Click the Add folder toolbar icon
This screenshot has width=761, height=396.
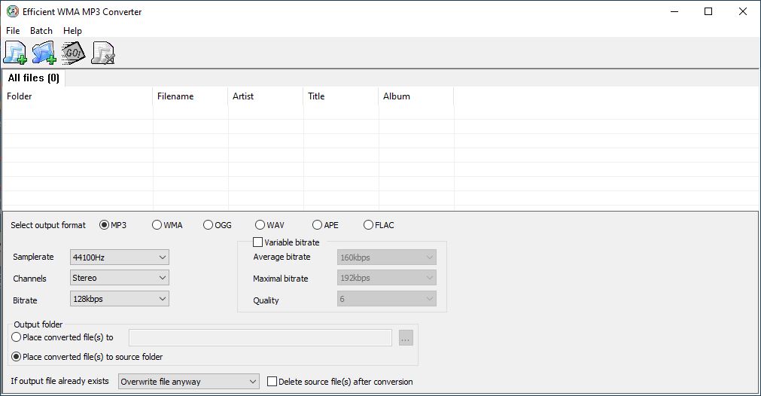pos(44,53)
